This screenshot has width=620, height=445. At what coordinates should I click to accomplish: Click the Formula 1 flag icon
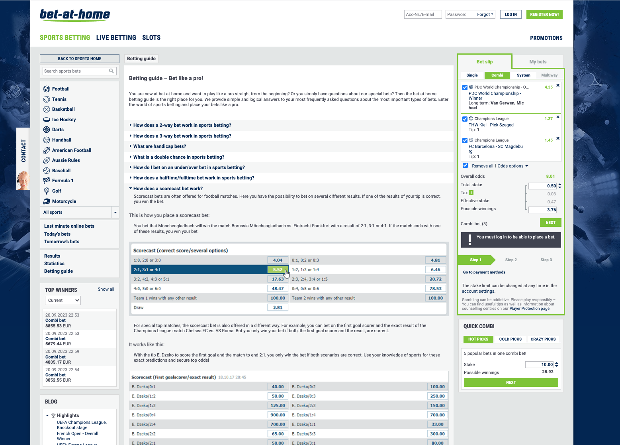(47, 181)
